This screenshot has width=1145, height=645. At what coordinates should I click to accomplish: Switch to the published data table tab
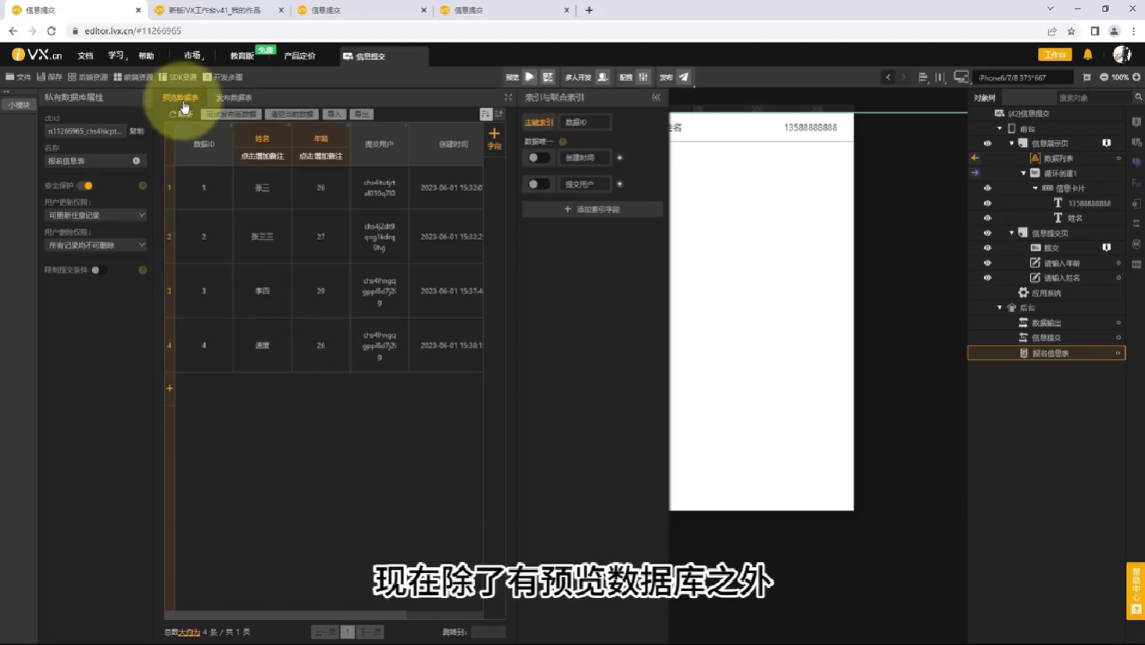click(x=234, y=98)
